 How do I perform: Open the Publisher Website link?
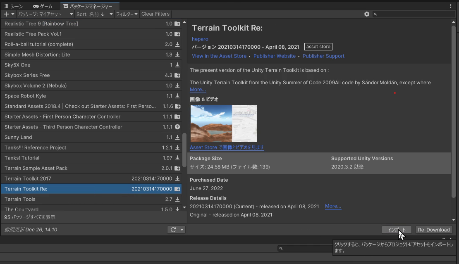[275, 56]
